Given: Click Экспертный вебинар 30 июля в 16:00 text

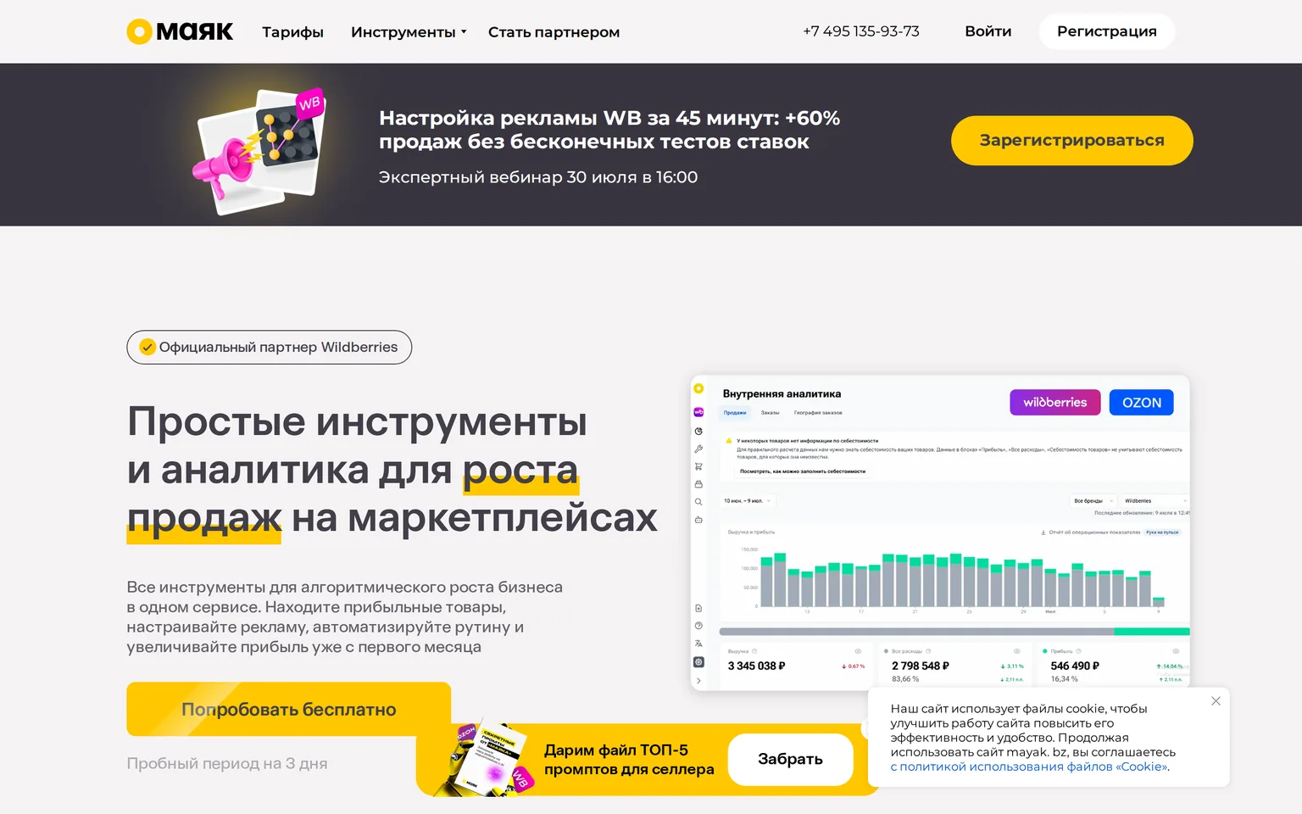Looking at the screenshot, I should click(x=538, y=177).
